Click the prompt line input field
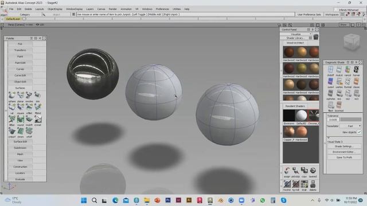The image size is (367, 206). click(185, 14)
